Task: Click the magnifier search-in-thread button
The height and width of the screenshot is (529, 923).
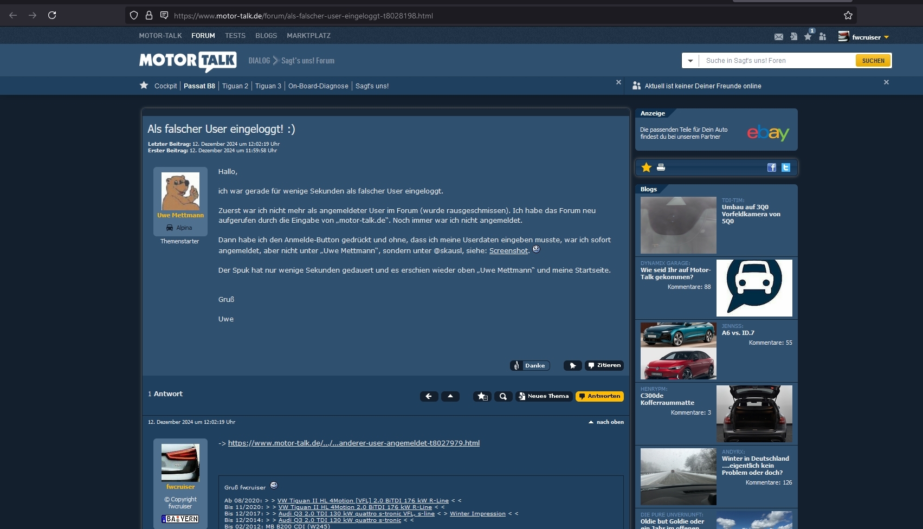Action: 503,396
